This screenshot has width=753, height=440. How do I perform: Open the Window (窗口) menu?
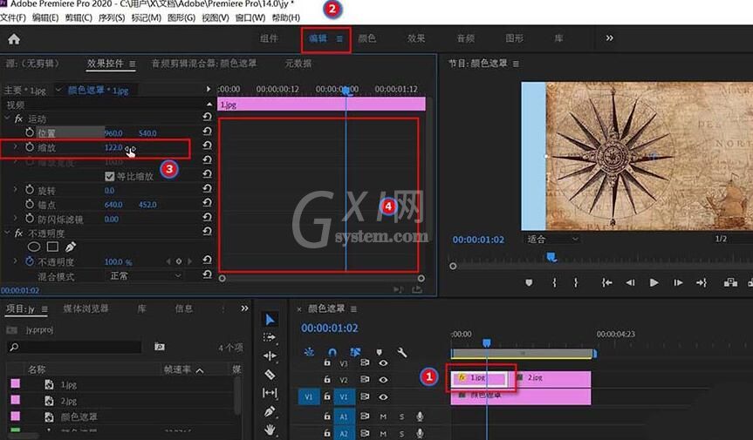pyautogui.click(x=250, y=17)
